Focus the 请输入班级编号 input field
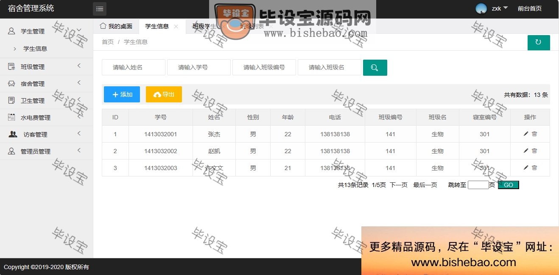 [264, 67]
